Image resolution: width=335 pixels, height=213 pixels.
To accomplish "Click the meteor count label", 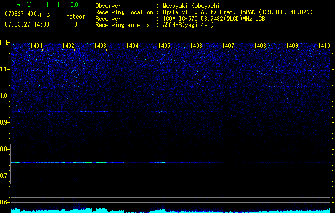I will pyautogui.click(x=76, y=17).
